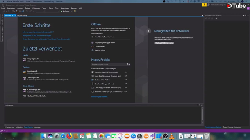250x140 pixels.
Task: Toggle the pin on the Startseite tab
Action: pos(13,16)
